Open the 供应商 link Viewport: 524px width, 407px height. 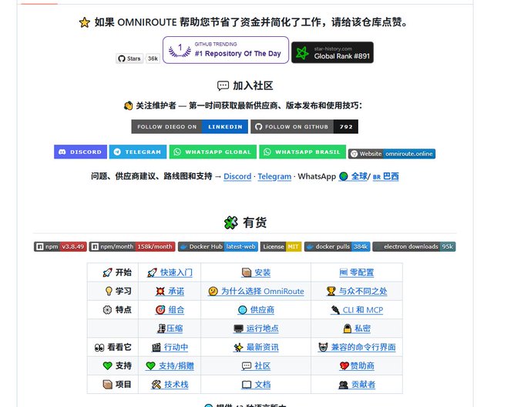click(x=256, y=310)
